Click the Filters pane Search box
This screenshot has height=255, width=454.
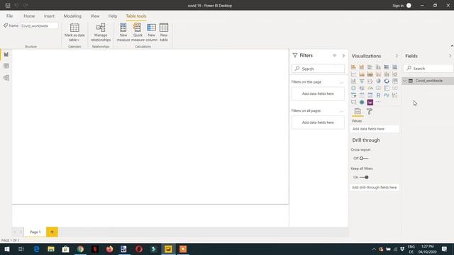pos(319,69)
